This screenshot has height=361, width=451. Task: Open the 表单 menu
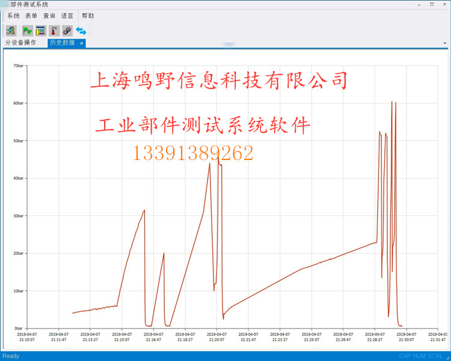[31, 16]
